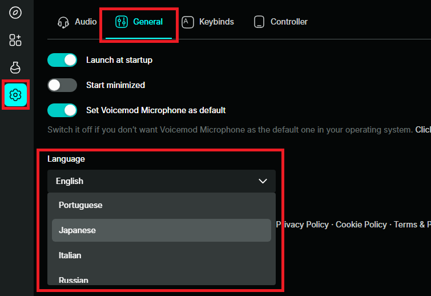431x296 pixels.
Task: Open the Settings gear icon in sidebar
Action: pos(15,95)
